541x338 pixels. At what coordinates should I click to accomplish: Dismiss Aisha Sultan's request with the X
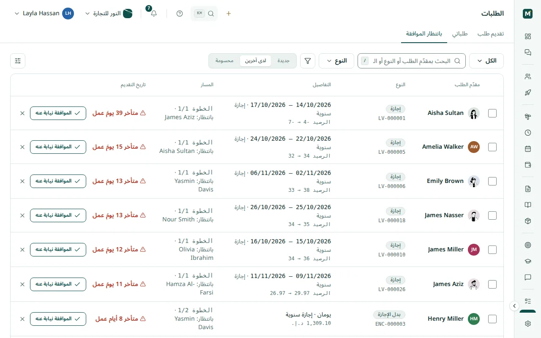click(x=22, y=113)
